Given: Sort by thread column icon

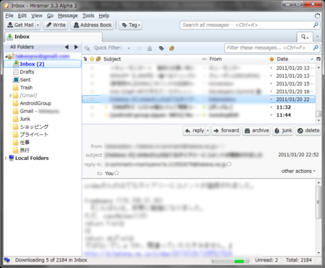Looking at the screenshot, I should pos(85,59).
